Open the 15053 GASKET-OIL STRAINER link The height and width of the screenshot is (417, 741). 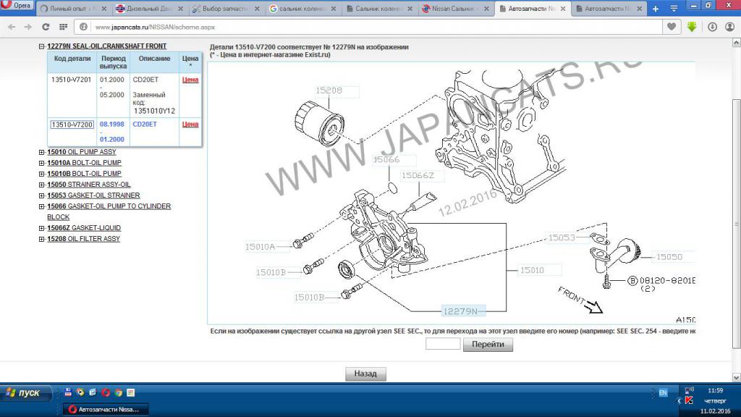pos(93,195)
